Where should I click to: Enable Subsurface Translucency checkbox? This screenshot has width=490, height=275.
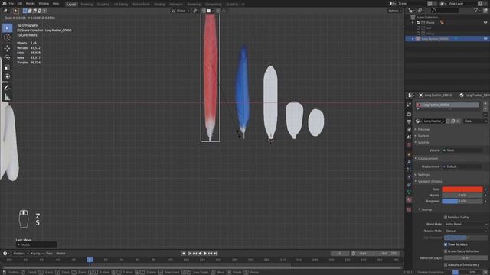coord(446,265)
